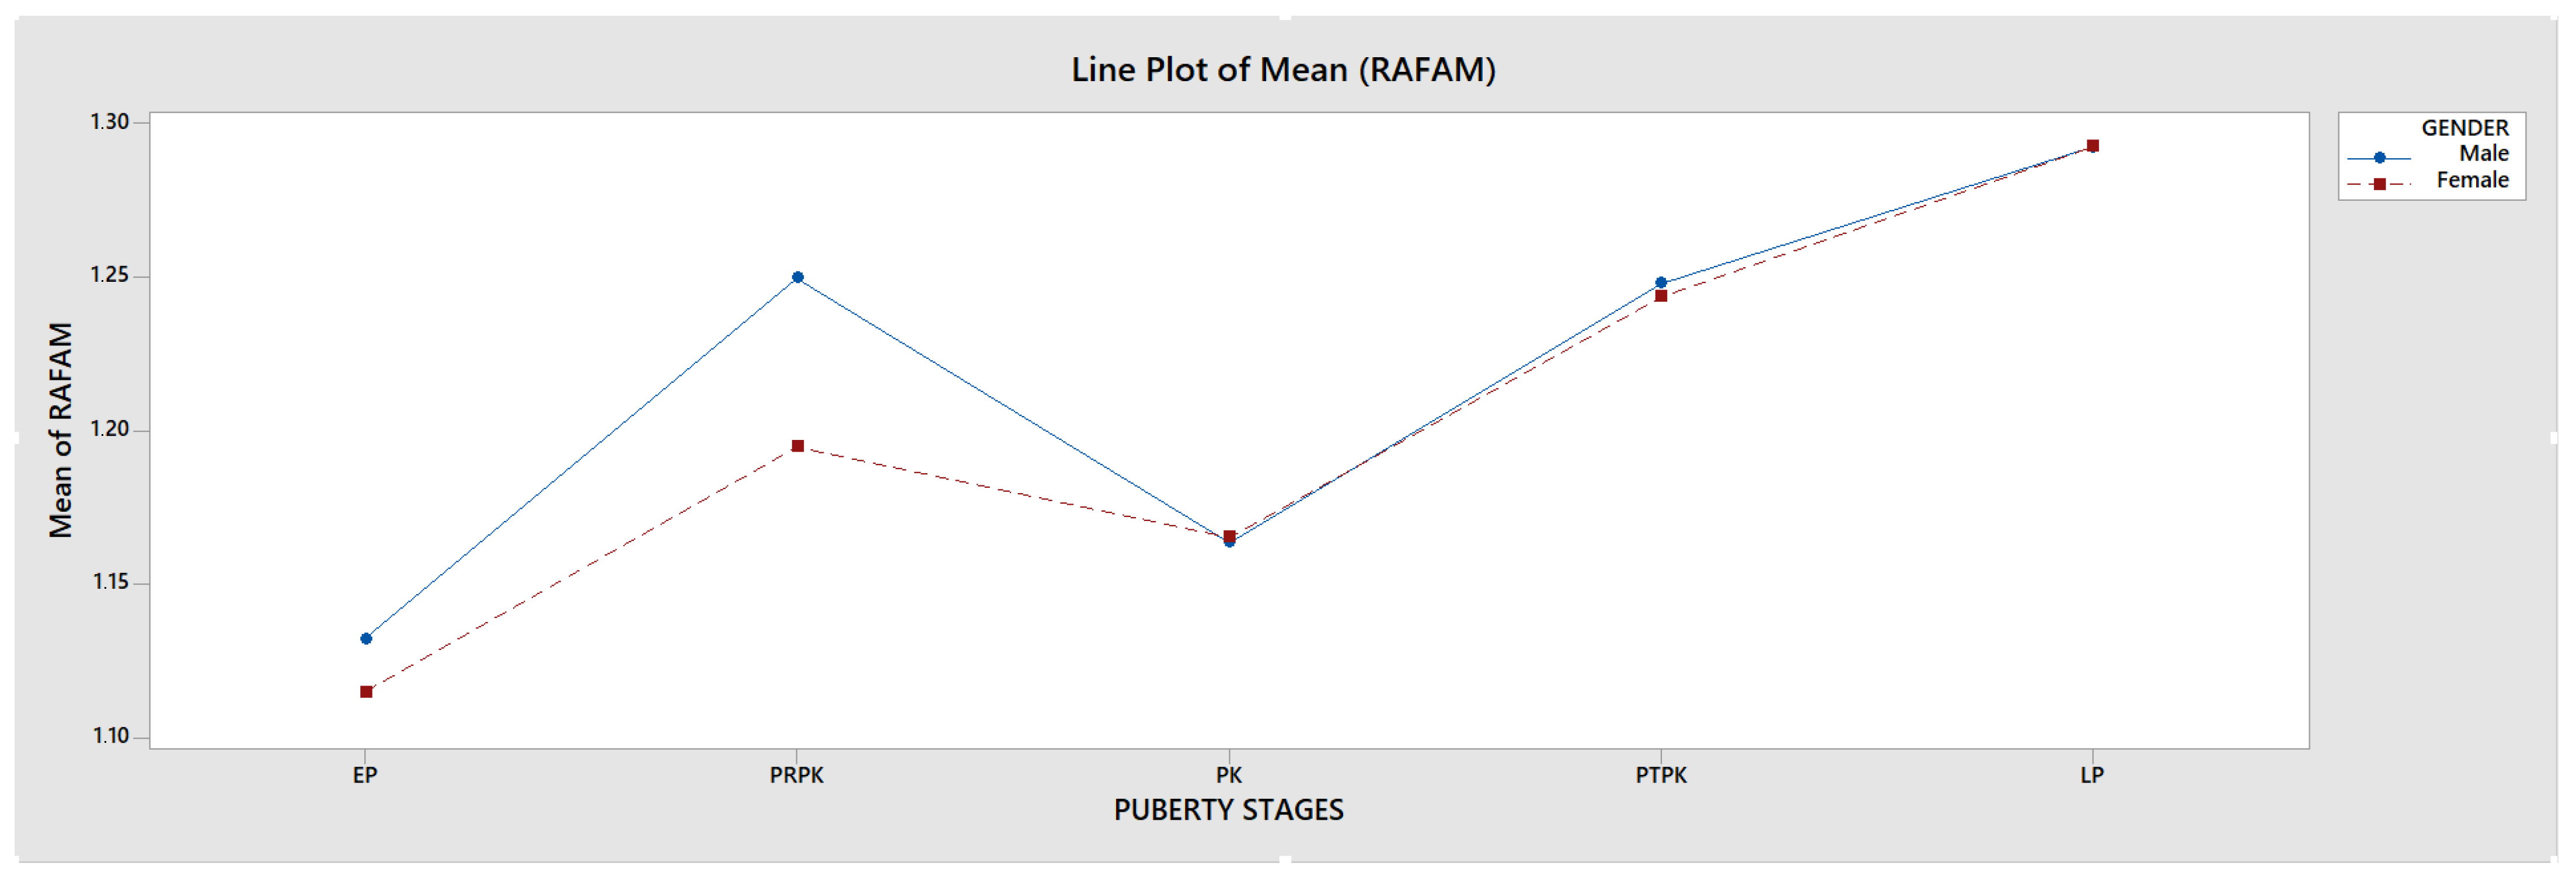Click the red square marker at LP
The image size is (2576, 877).
2093,146
